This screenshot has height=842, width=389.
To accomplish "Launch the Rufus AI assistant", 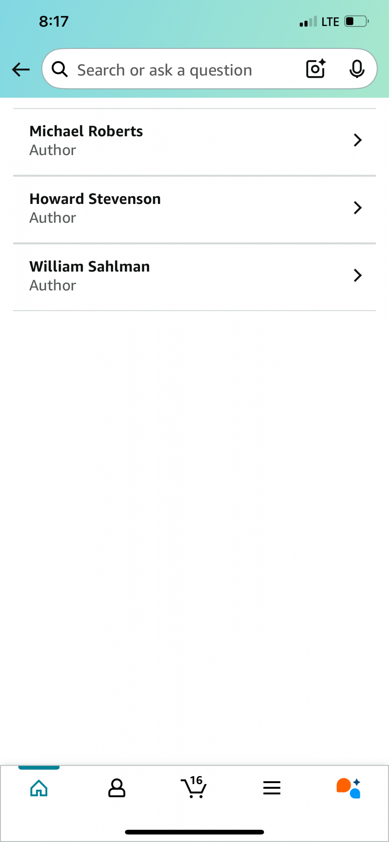I will click(349, 788).
